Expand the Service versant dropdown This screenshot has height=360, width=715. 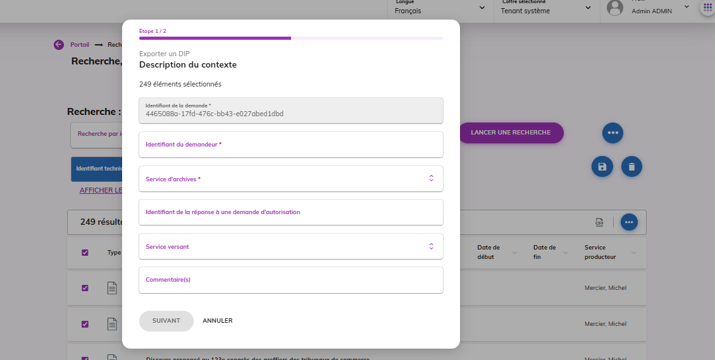[291, 246]
